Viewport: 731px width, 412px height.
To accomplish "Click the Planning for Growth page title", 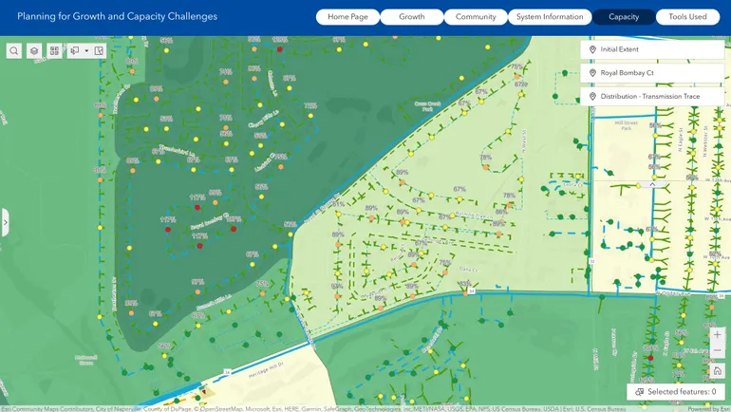I will (117, 16).
